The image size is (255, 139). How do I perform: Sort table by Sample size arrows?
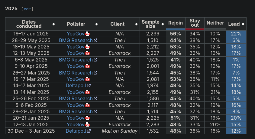click(163, 24)
